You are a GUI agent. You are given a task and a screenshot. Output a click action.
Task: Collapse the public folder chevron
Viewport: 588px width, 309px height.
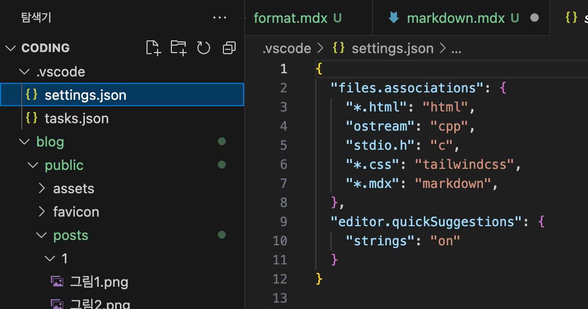tap(33, 165)
